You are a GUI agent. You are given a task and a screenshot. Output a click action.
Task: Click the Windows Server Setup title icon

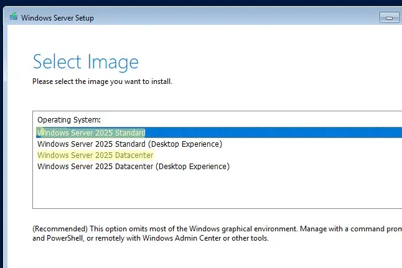[12, 17]
